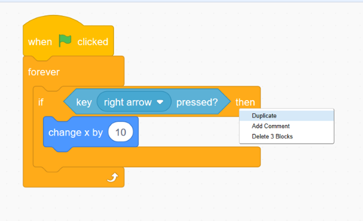Click the loop arrow icon on forever block
The image size is (363, 221).
click(x=112, y=178)
